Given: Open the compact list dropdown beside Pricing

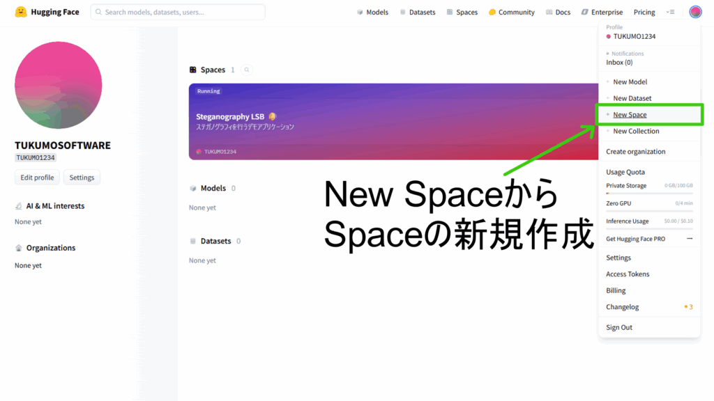Looking at the screenshot, I should 671,12.
